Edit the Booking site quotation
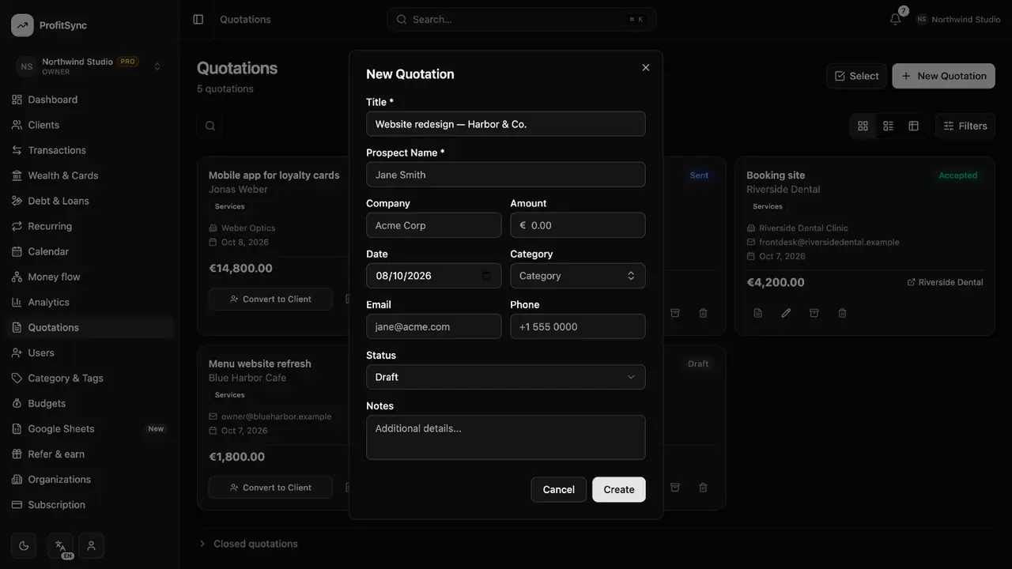This screenshot has width=1012, height=569. (x=786, y=313)
